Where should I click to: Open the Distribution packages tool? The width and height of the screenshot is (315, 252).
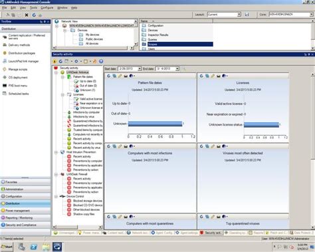coord(19,53)
